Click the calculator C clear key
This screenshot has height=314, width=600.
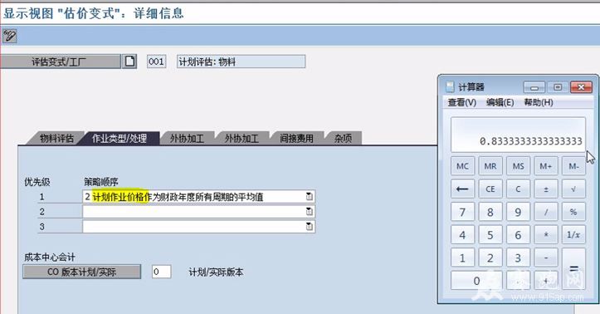point(518,189)
